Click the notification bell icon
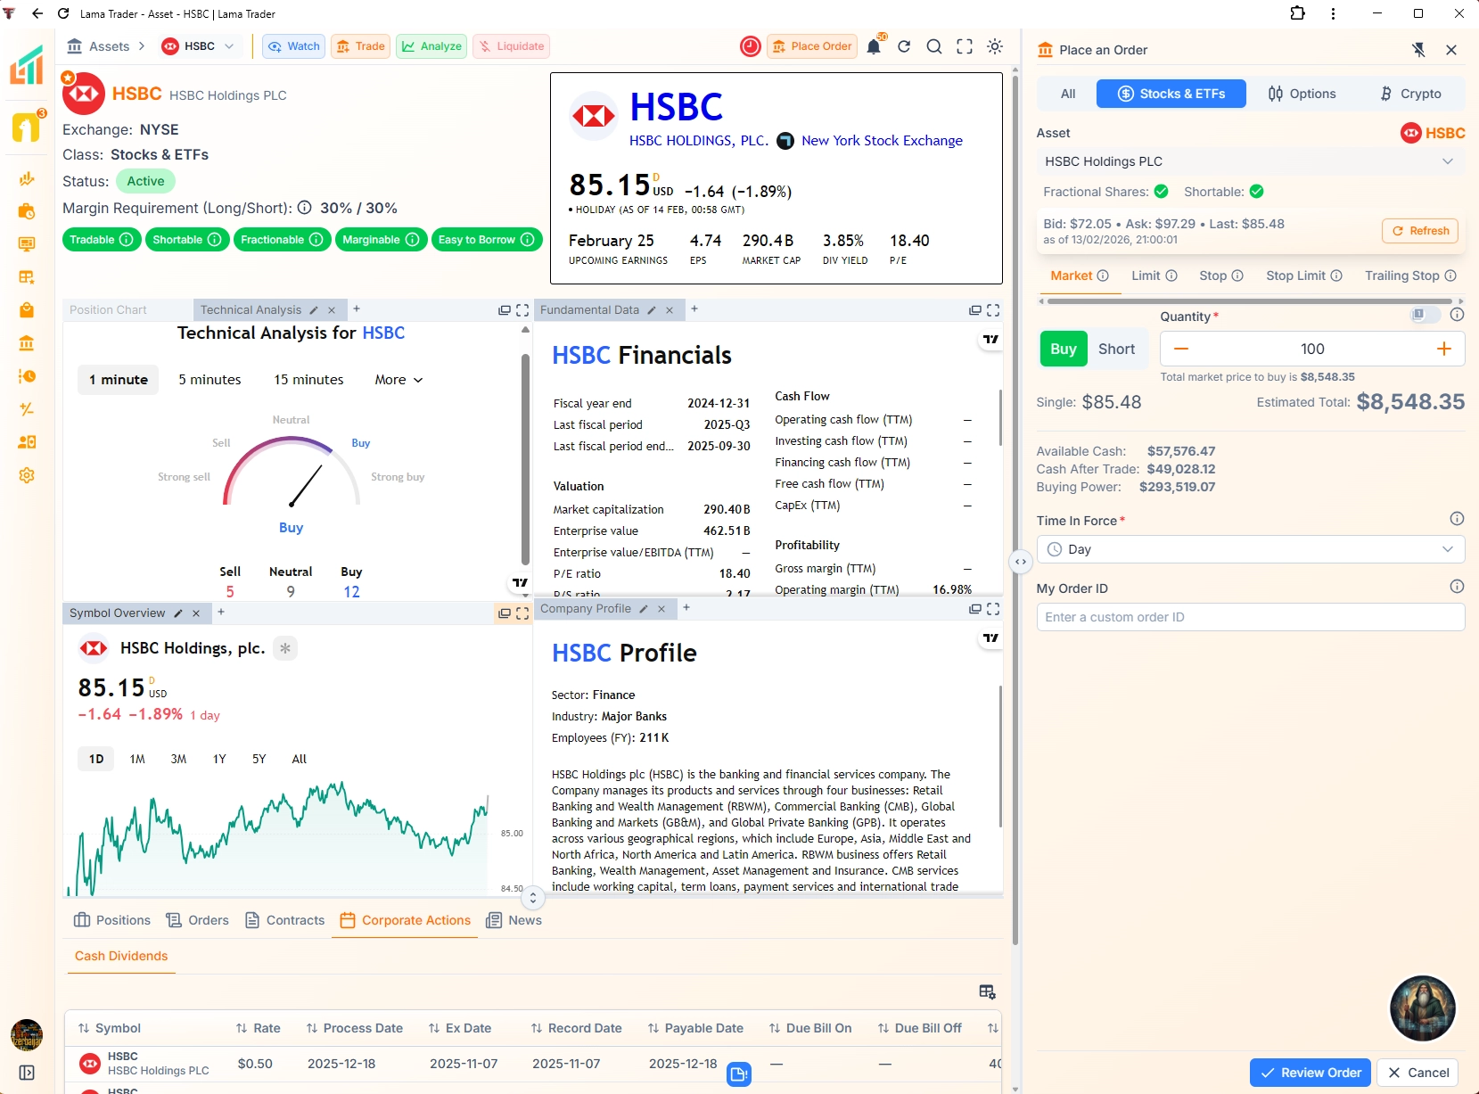Viewport: 1479px width, 1094px height. [874, 46]
